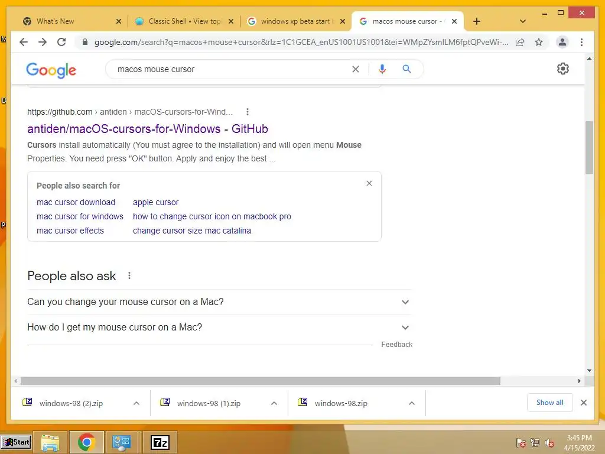The image size is (605, 454).
Task: Click the horizontal scrollbar thumb
Action: pyautogui.click(x=261, y=381)
